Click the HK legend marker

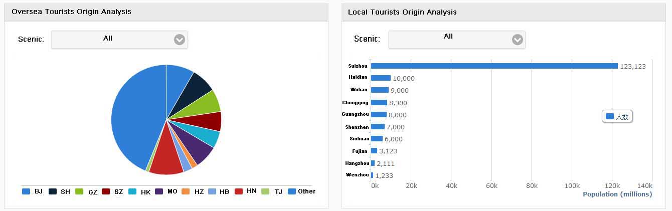pos(132,191)
